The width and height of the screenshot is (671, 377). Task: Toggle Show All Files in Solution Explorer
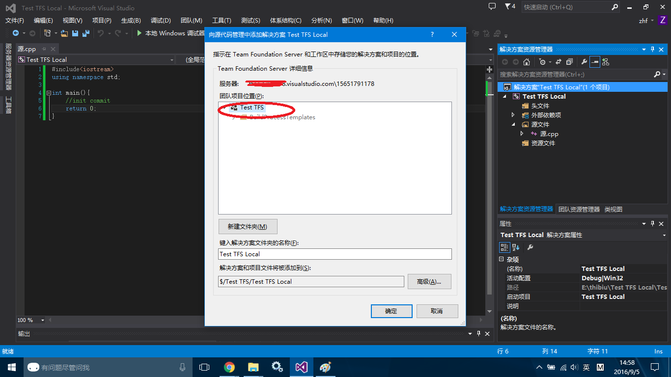tap(569, 62)
